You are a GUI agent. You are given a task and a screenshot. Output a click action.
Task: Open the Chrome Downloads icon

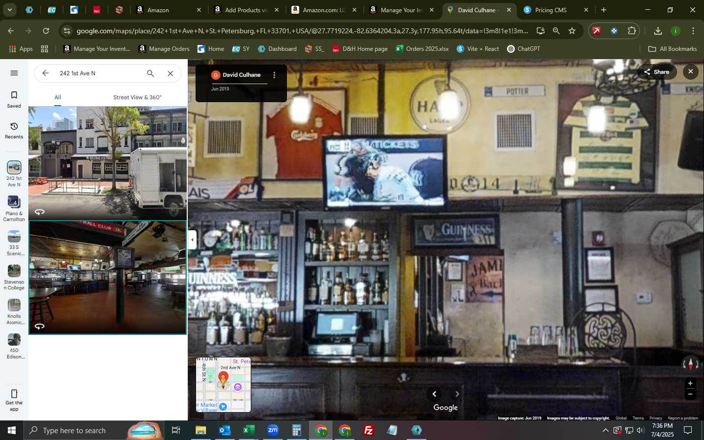pos(658,31)
